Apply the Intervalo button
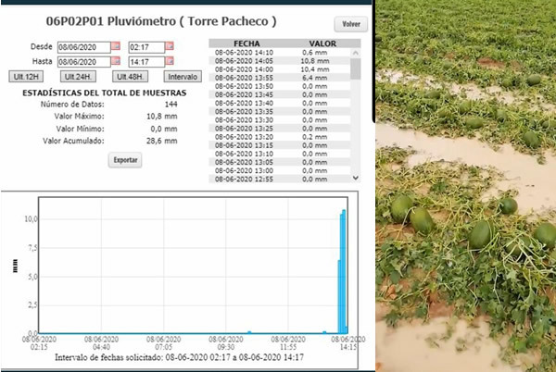 [182, 76]
